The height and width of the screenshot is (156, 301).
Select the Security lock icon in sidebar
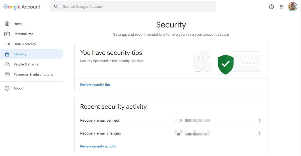(7, 54)
